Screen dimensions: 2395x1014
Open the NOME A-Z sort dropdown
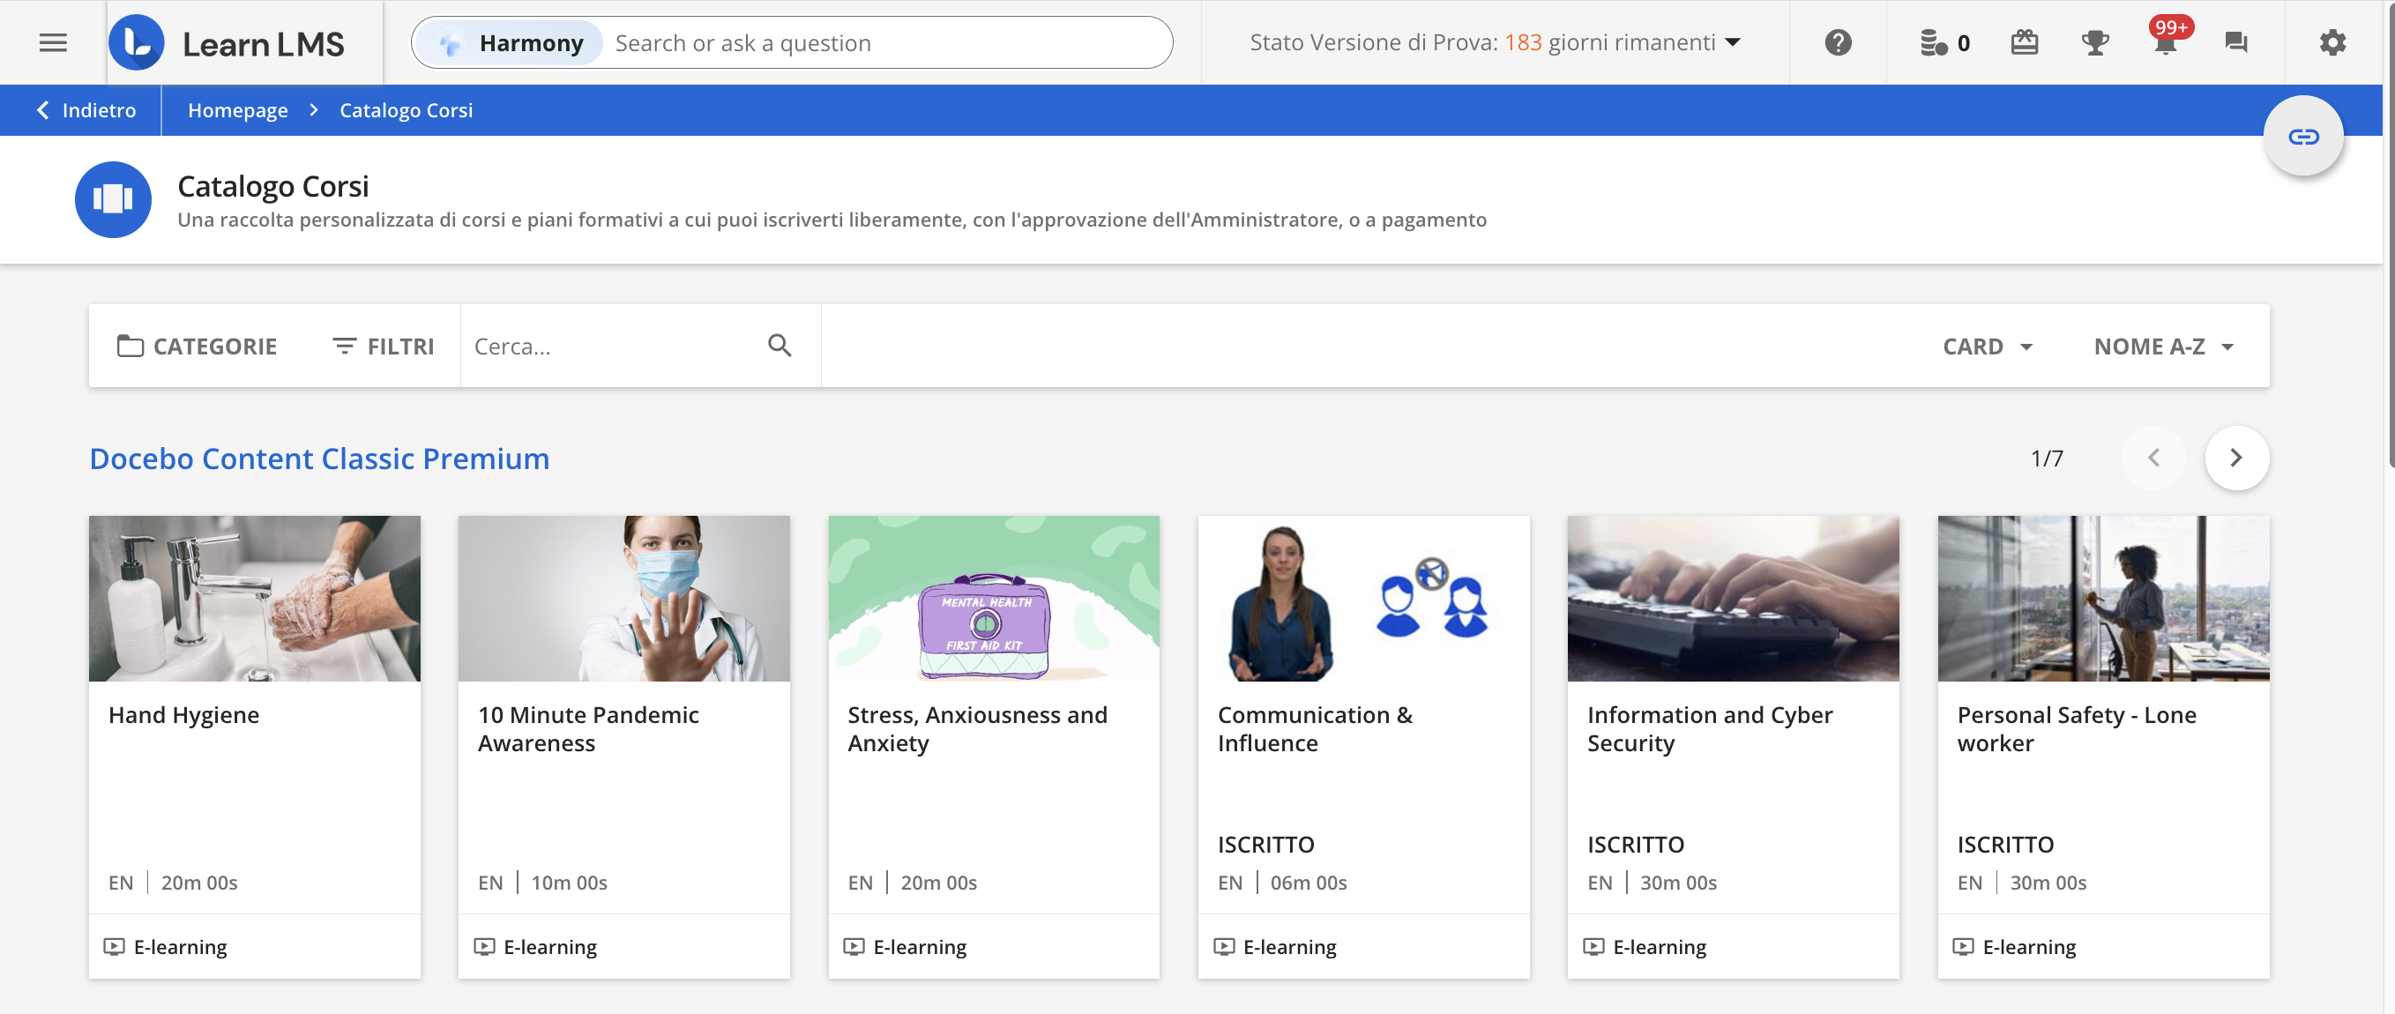[x=2163, y=346]
